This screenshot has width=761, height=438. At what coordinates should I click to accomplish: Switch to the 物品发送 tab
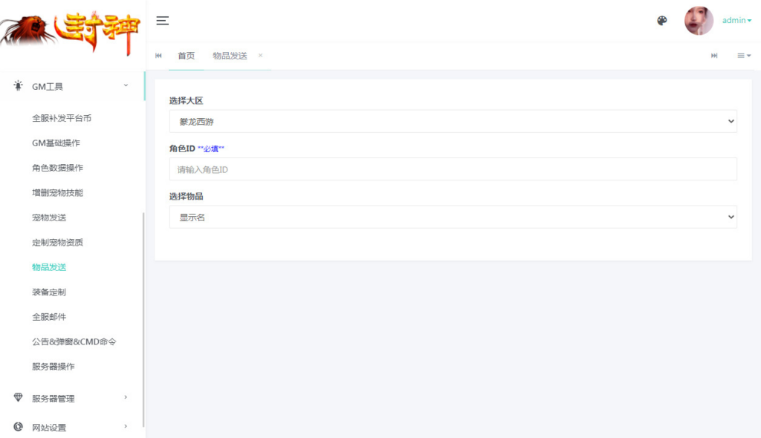tap(230, 55)
